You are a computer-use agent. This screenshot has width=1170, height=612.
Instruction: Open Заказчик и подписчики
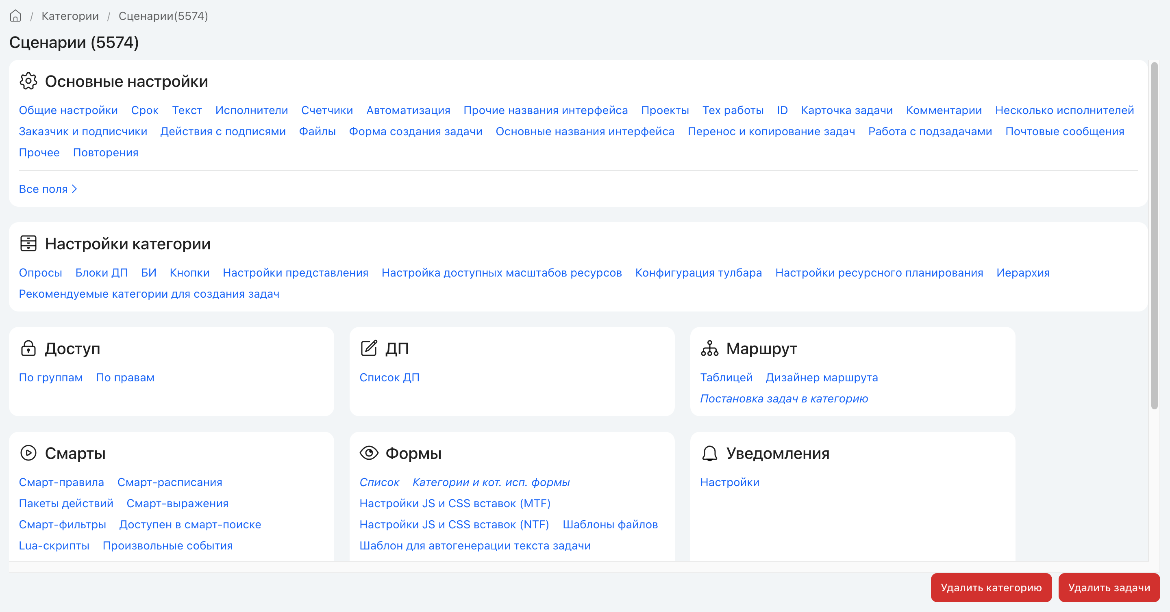tap(83, 131)
